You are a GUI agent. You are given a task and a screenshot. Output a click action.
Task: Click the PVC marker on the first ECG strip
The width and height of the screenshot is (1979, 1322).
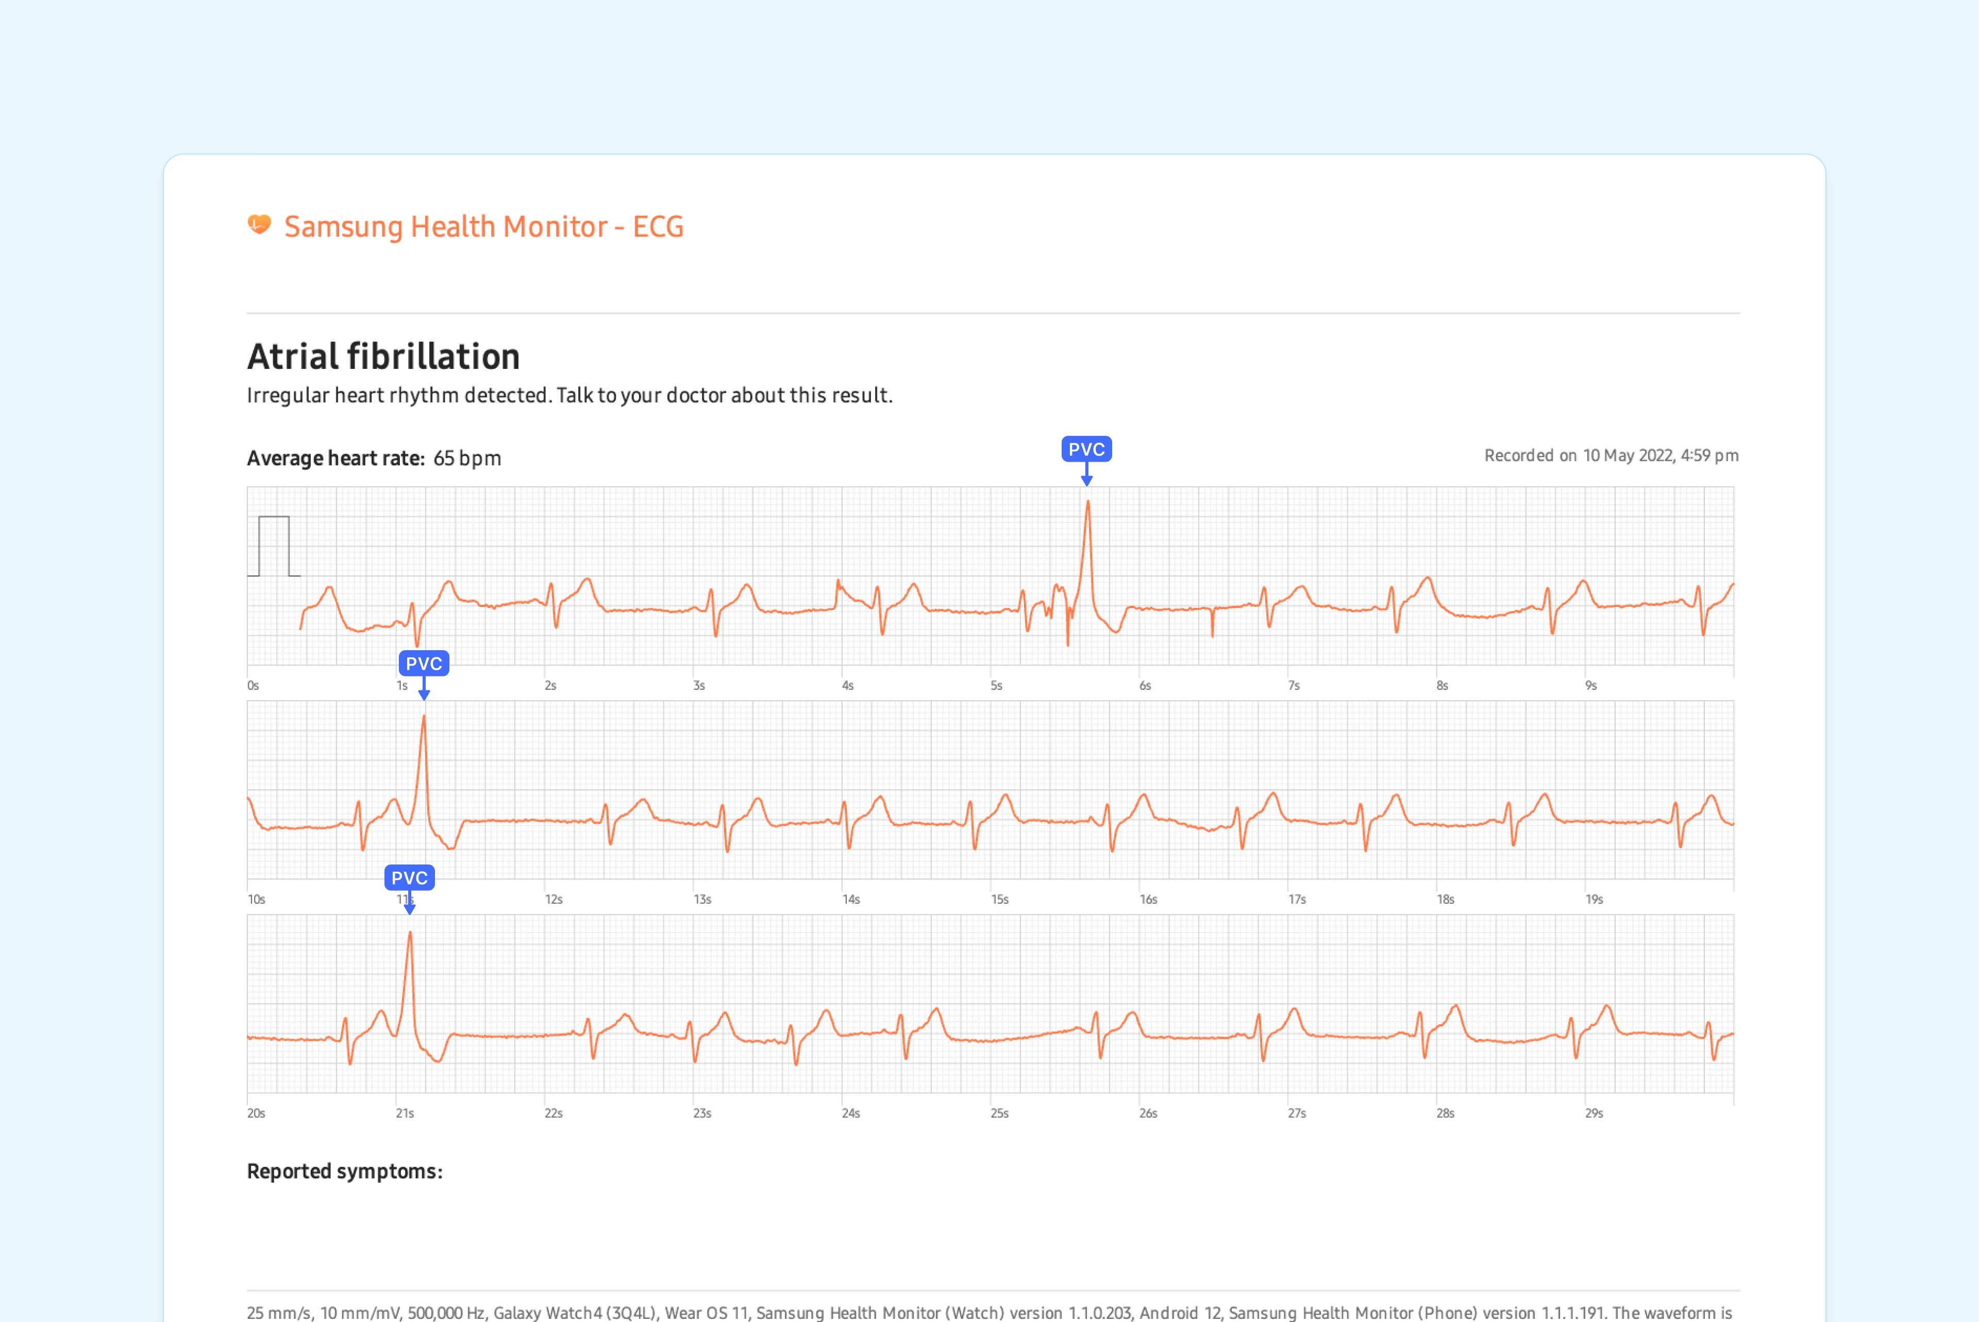(x=1086, y=449)
